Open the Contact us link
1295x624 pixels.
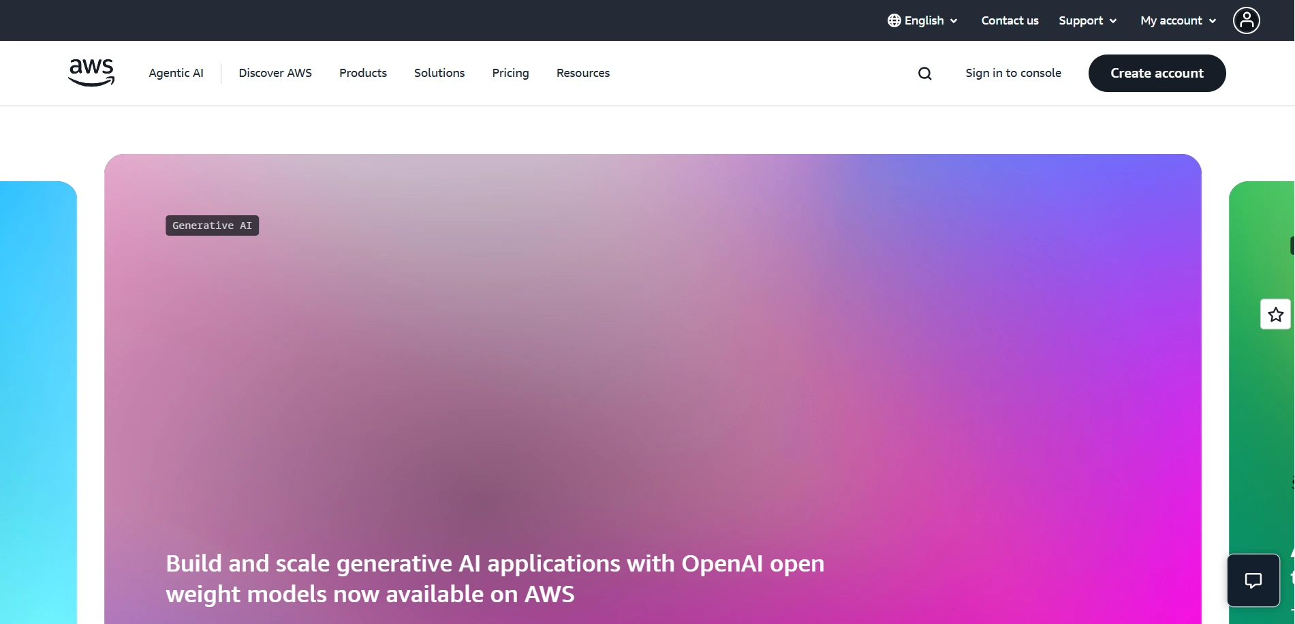1010,20
